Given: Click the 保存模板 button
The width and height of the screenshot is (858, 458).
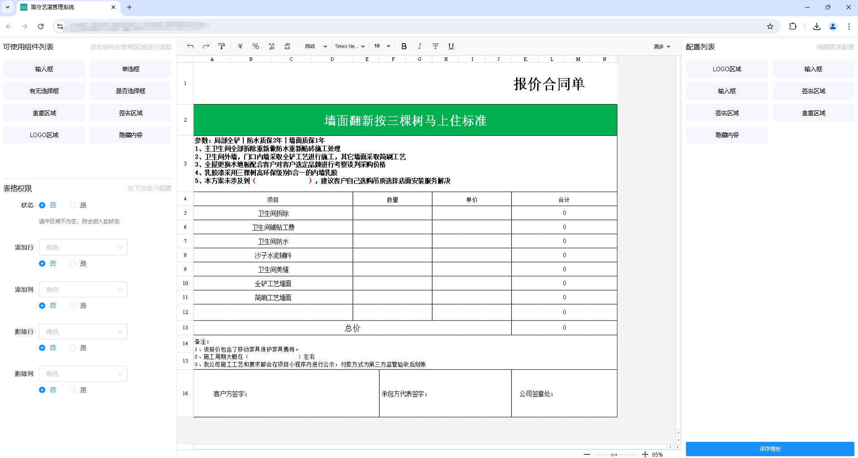Looking at the screenshot, I should pyautogui.click(x=770, y=449).
